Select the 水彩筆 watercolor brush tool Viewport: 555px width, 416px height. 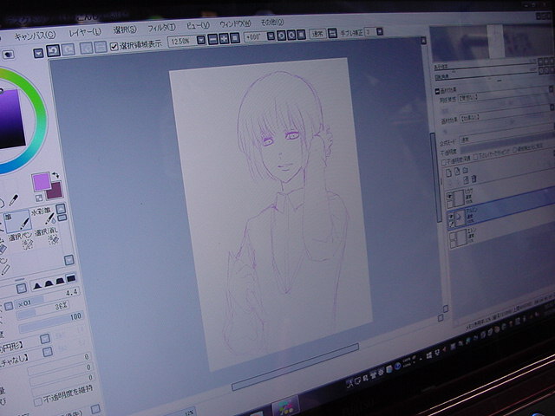[43, 217]
